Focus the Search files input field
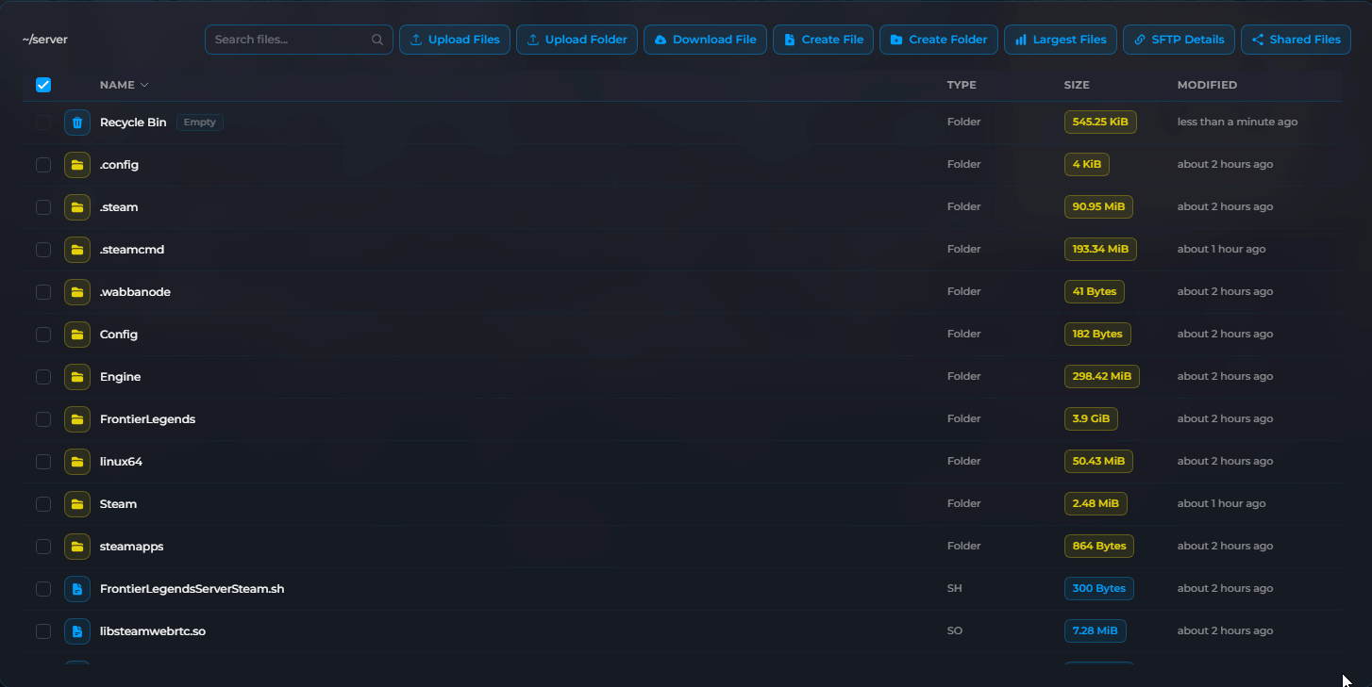1372x687 pixels. (x=299, y=40)
